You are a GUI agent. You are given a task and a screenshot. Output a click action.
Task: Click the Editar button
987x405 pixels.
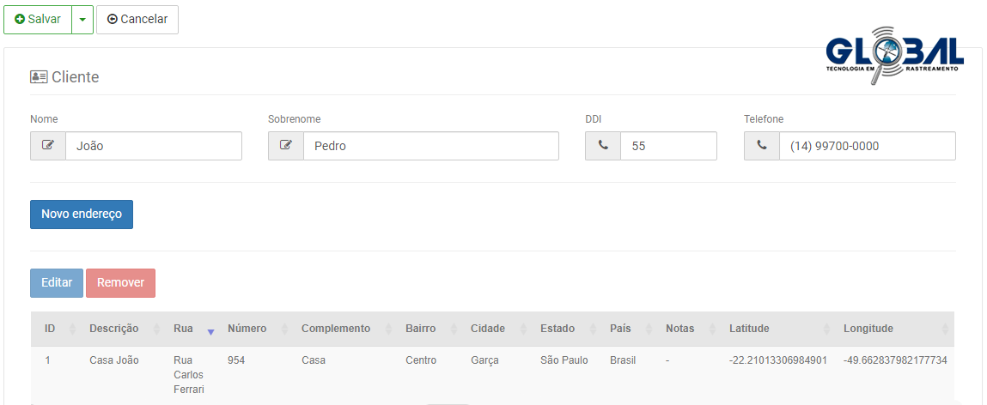(x=57, y=283)
